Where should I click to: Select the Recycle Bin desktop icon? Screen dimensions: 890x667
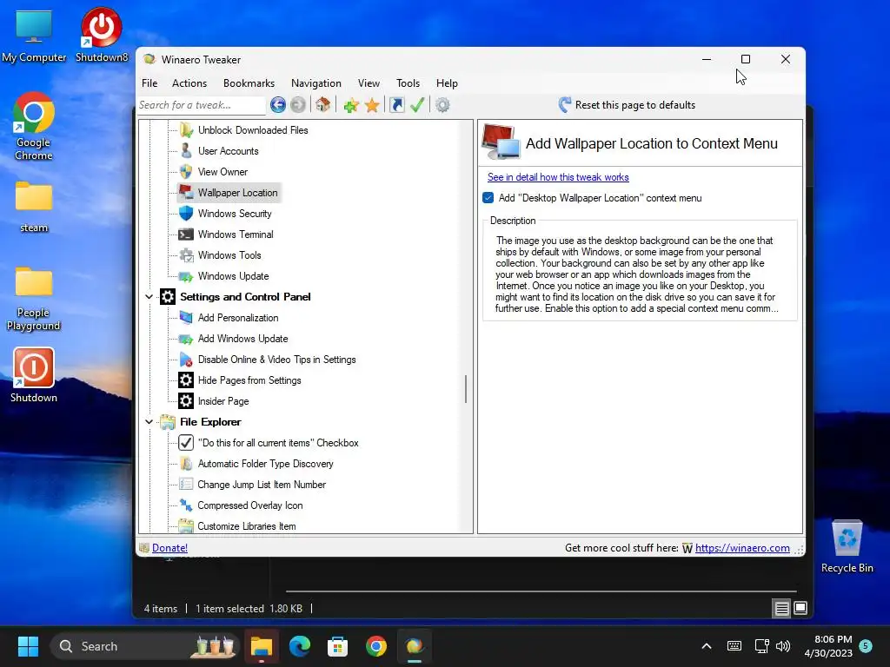[x=847, y=546]
